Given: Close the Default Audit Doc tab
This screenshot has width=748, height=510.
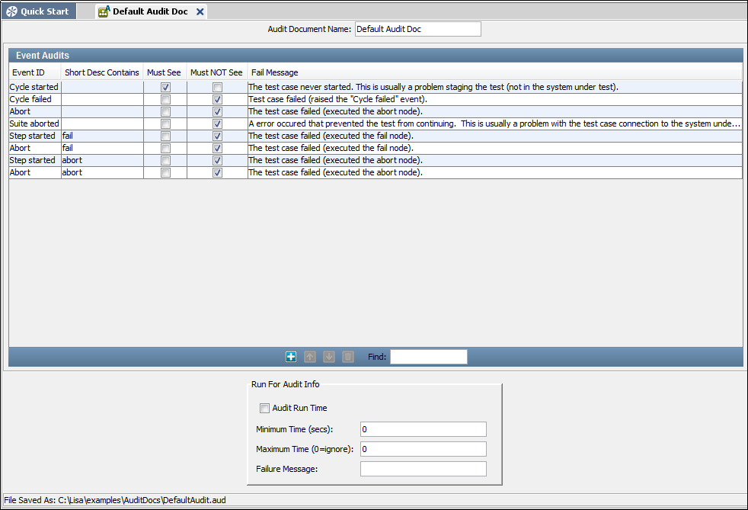Looking at the screenshot, I should (200, 12).
